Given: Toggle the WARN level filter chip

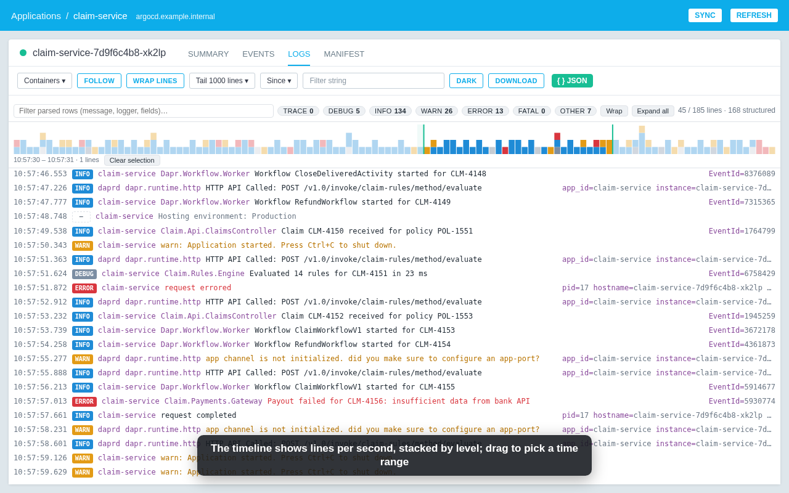Looking at the screenshot, I should point(436,111).
